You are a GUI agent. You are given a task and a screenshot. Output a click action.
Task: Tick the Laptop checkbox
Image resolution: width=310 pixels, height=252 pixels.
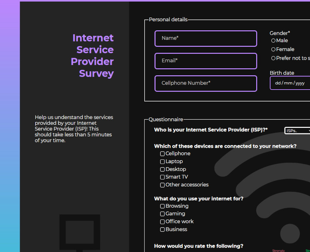162,162
